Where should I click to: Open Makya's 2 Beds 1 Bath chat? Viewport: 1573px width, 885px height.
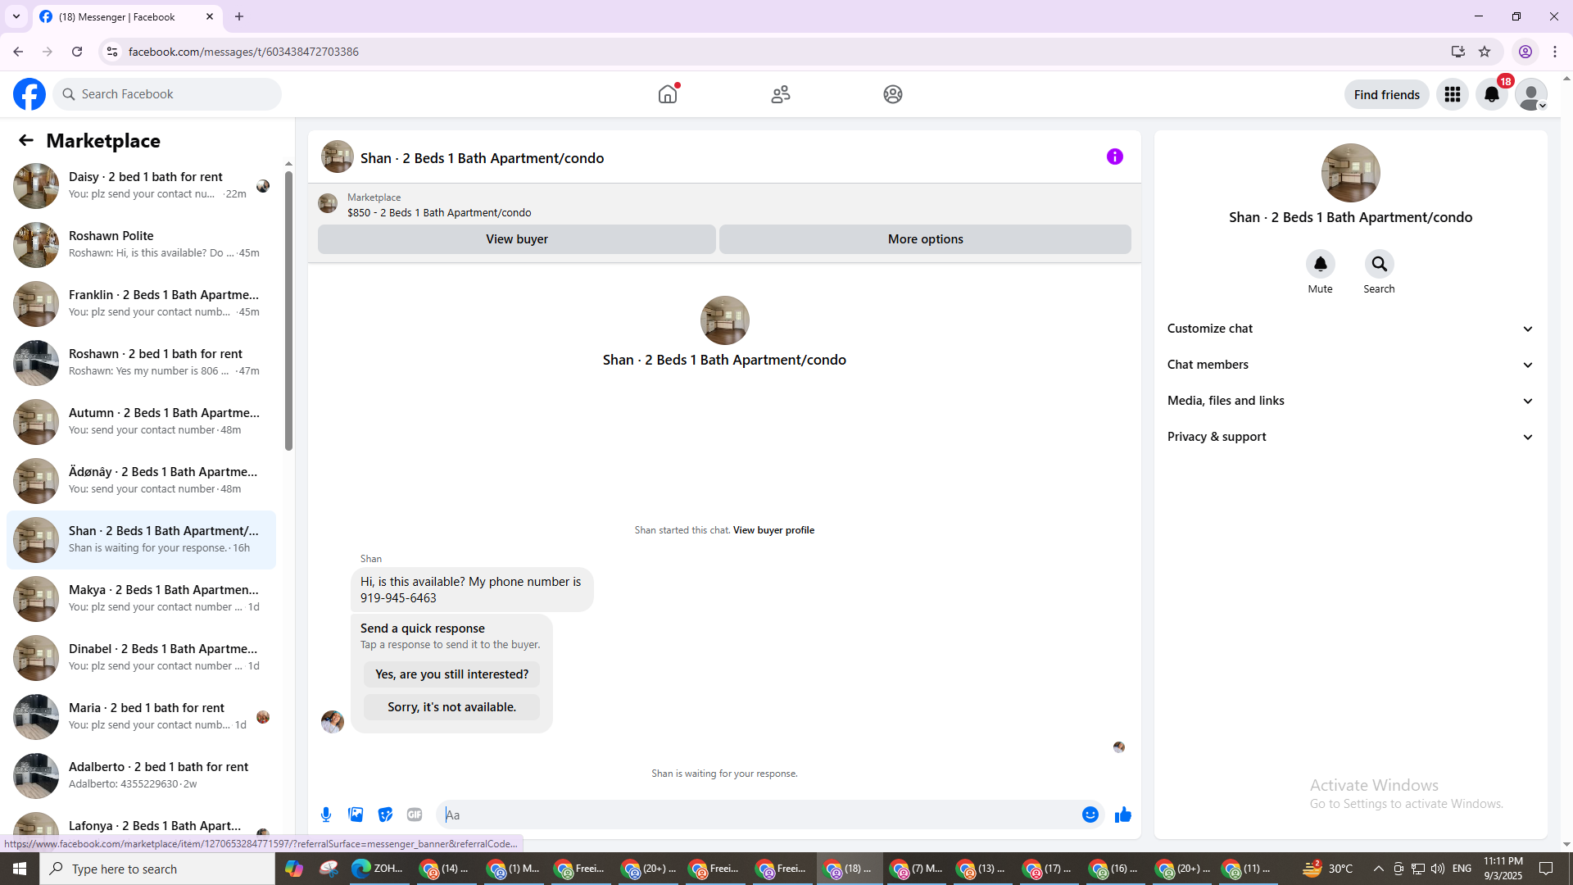(141, 599)
